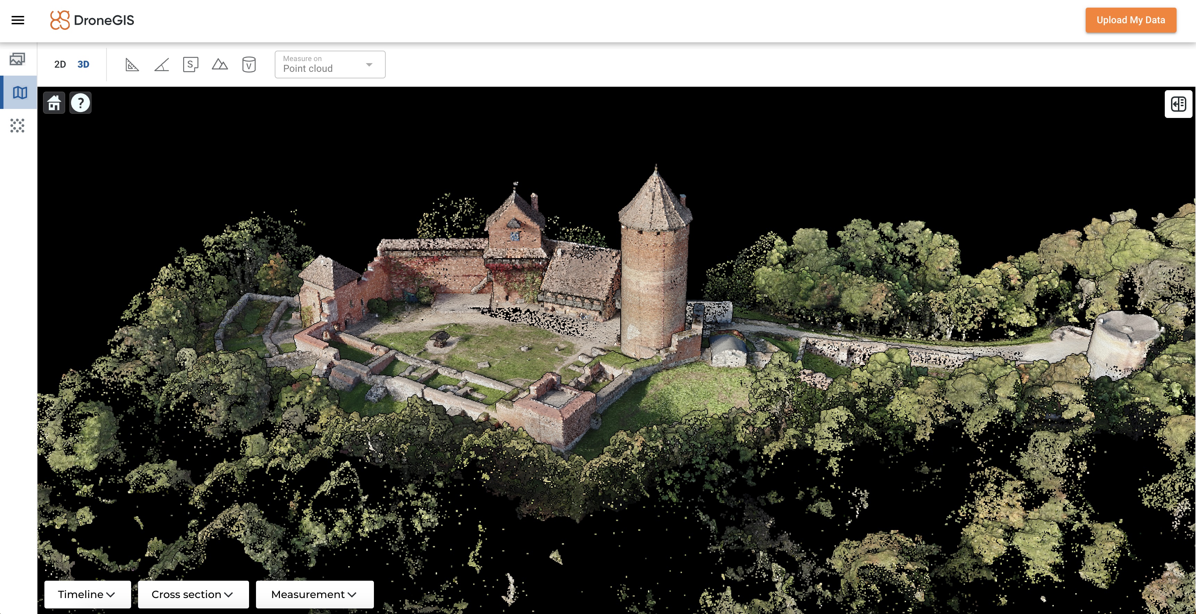Click the Upload My Data button
This screenshot has width=1196, height=614.
1130,20
